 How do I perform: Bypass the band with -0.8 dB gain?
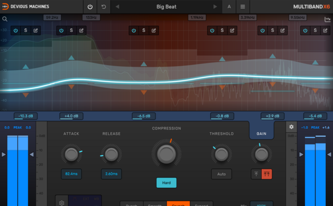point(212,30)
